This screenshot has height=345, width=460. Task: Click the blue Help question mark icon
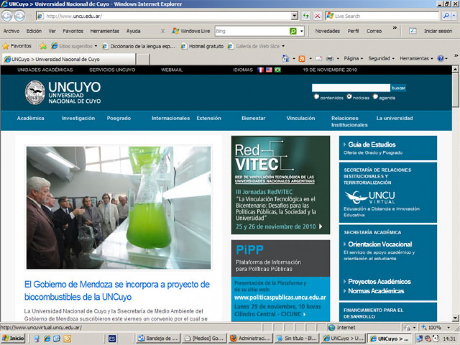point(440,58)
